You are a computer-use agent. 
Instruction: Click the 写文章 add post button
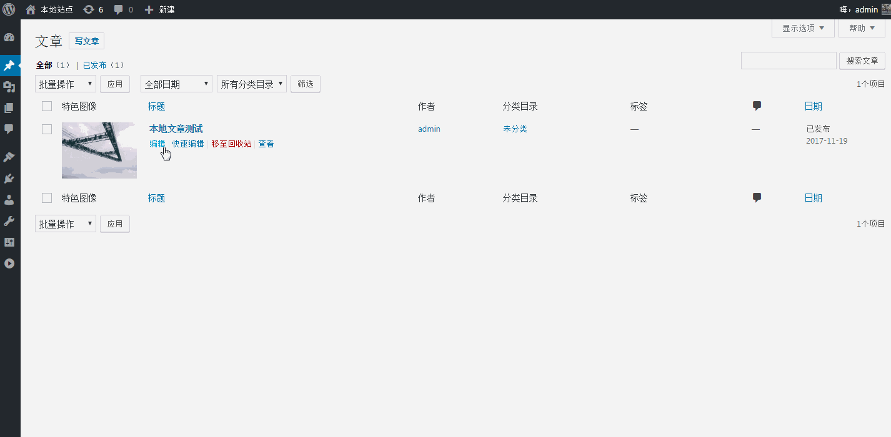coord(86,41)
